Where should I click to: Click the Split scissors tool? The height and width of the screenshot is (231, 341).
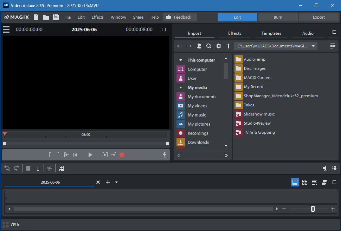point(50,168)
